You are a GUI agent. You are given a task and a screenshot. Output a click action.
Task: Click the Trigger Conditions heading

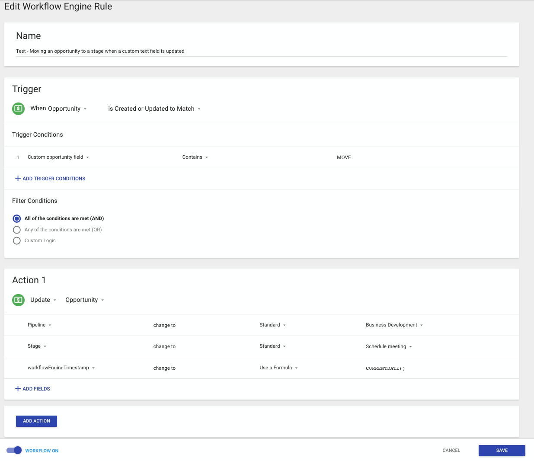click(x=38, y=134)
